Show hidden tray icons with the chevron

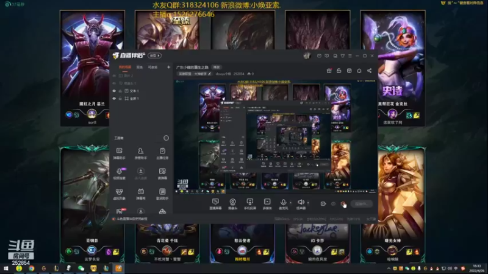(389, 269)
